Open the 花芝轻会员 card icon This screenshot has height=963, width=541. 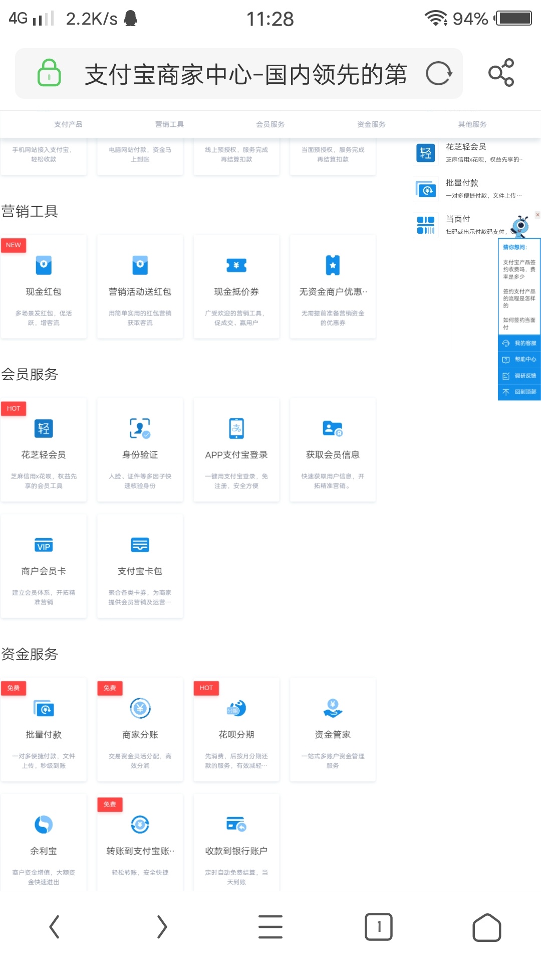[x=44, y=428]
